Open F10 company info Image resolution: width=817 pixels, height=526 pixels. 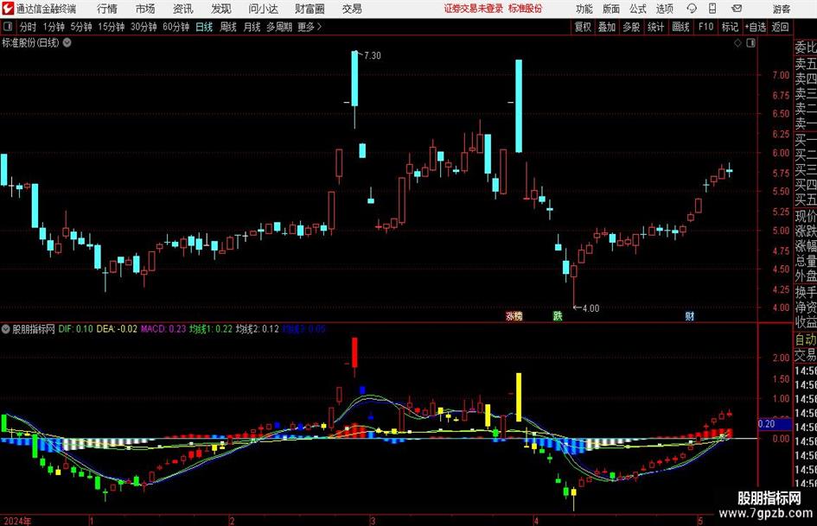[x=705, y=27]
